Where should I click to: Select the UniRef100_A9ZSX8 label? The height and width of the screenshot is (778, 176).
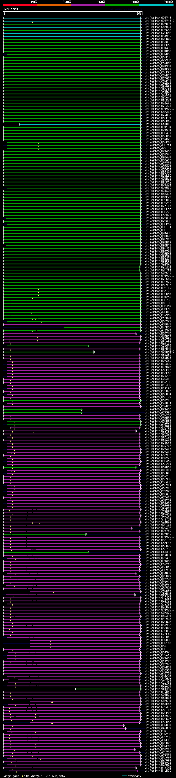point(158,30)
